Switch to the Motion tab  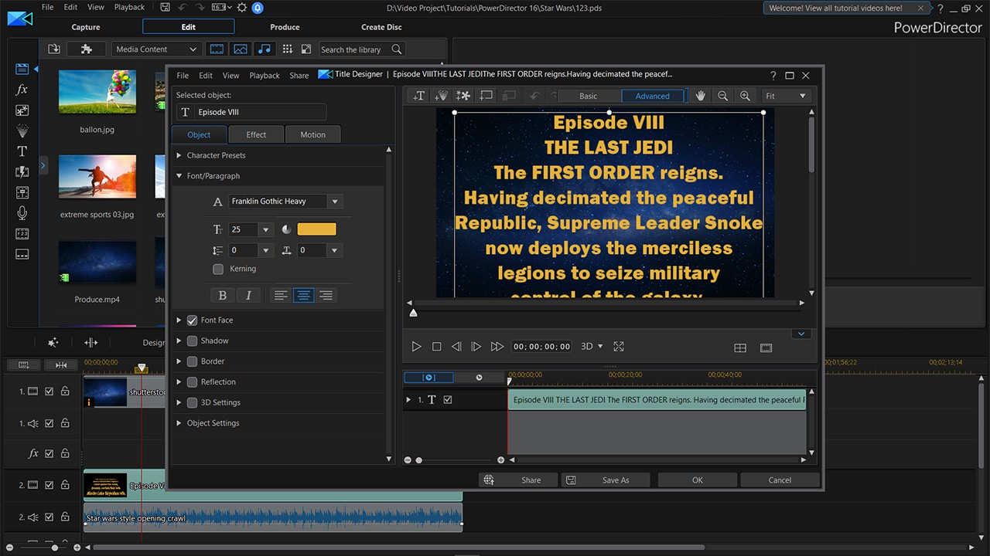312,134
